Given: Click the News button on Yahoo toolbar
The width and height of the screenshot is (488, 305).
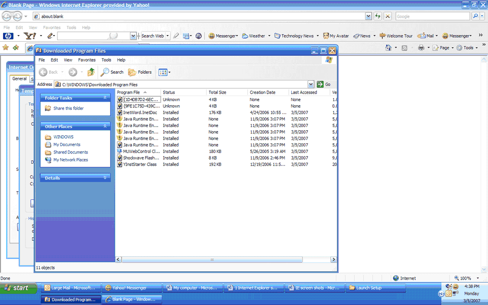Looking at the screenshot, I should [362, 36].
